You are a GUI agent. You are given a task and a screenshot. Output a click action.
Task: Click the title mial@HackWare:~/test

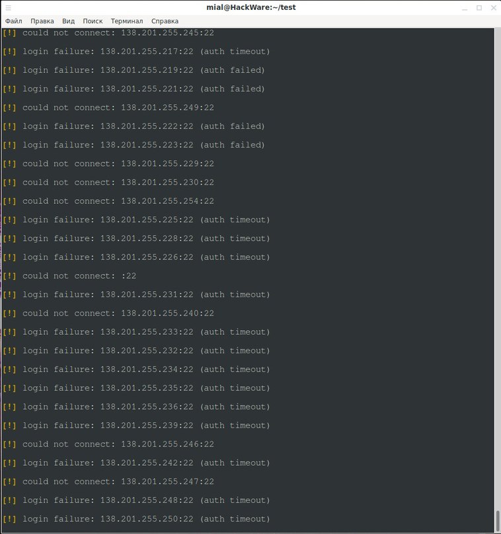[251, 7]
